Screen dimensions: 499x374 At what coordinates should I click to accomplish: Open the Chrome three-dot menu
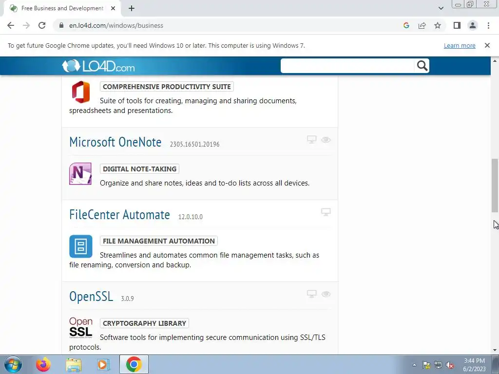488,25
